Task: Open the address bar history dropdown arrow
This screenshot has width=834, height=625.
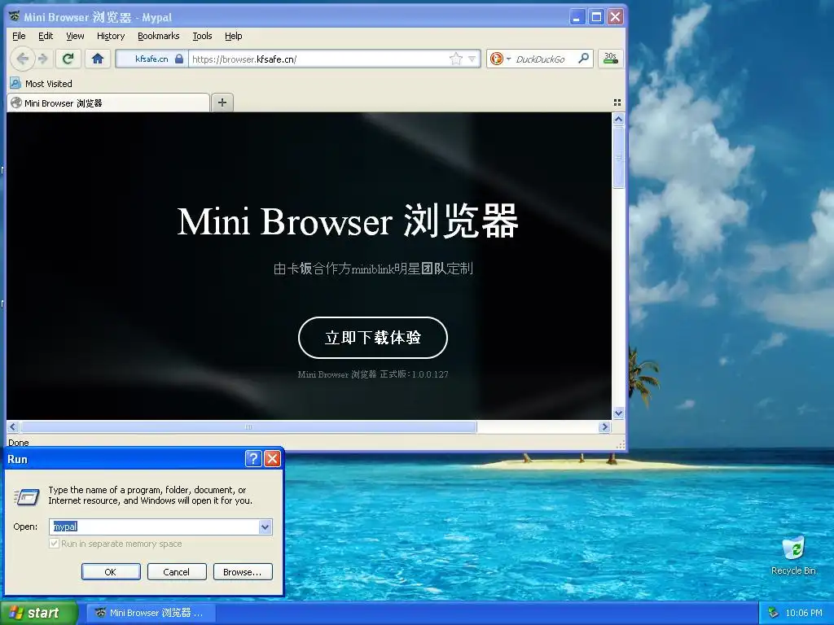Action: [x=472, y=59]
